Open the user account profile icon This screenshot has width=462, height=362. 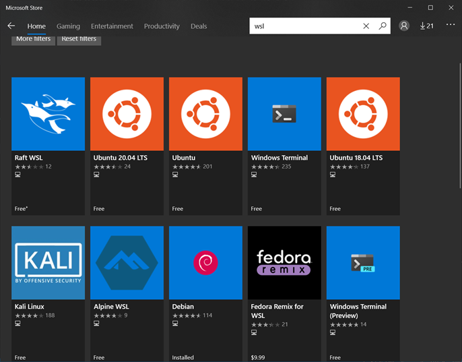pos(404,26)
